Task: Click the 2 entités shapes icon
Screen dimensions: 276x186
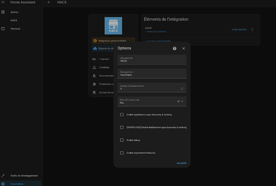Action: (94, 67)
